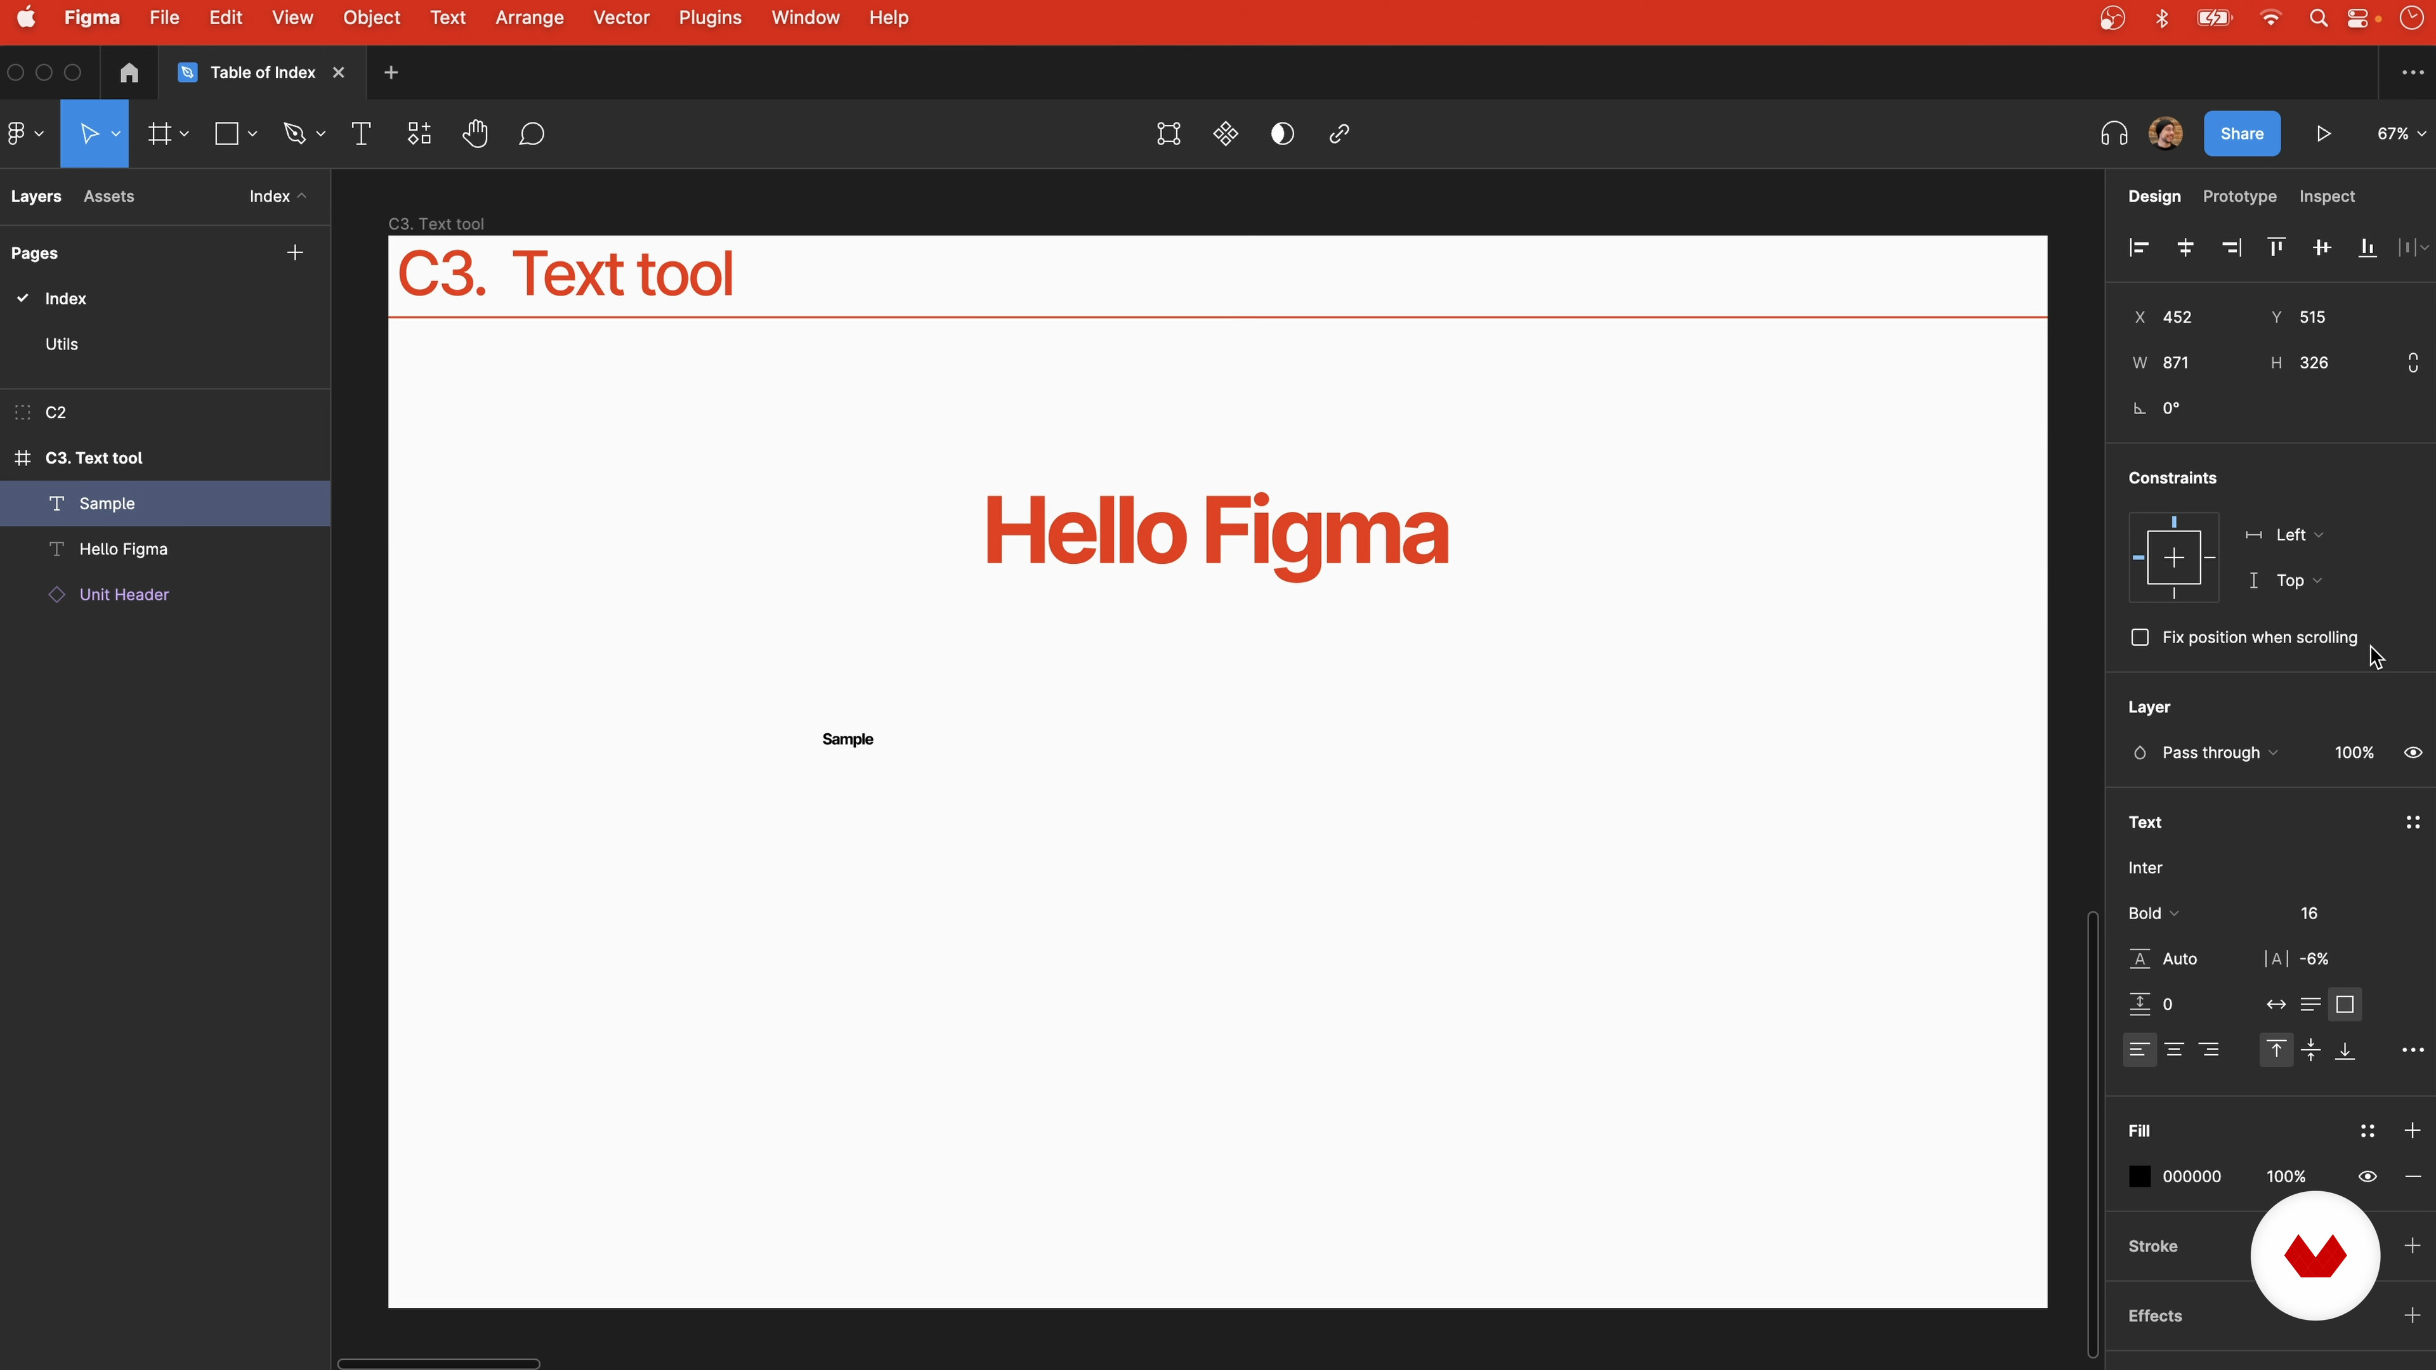Open horizontal constraint Left dropdown

click(2299, 535)
